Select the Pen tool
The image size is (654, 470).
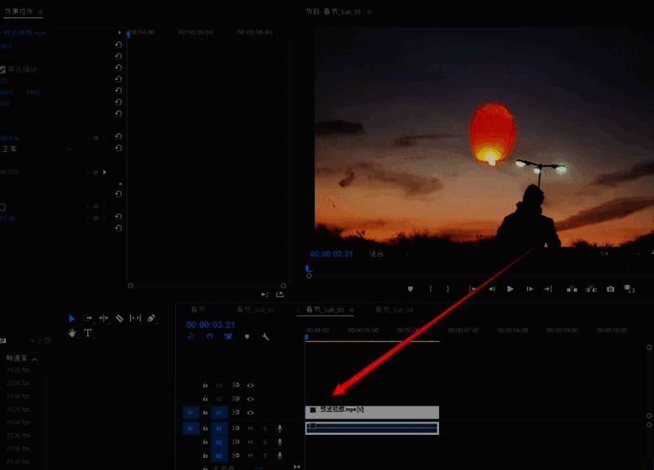(151, 318)
